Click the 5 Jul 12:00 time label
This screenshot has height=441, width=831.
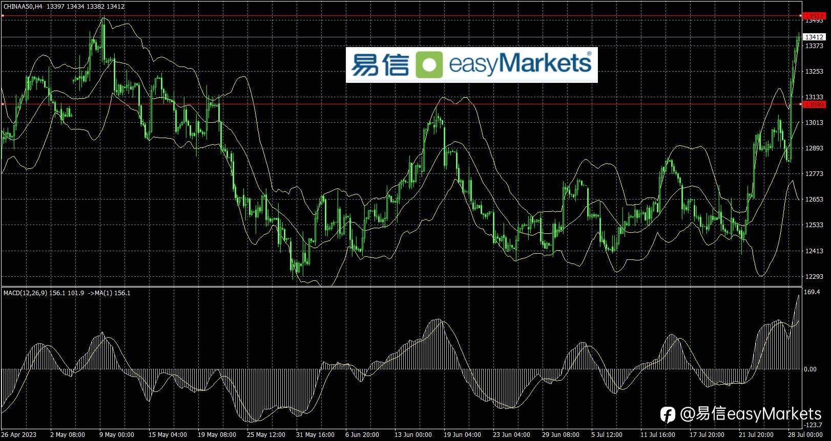click(607, 435)
